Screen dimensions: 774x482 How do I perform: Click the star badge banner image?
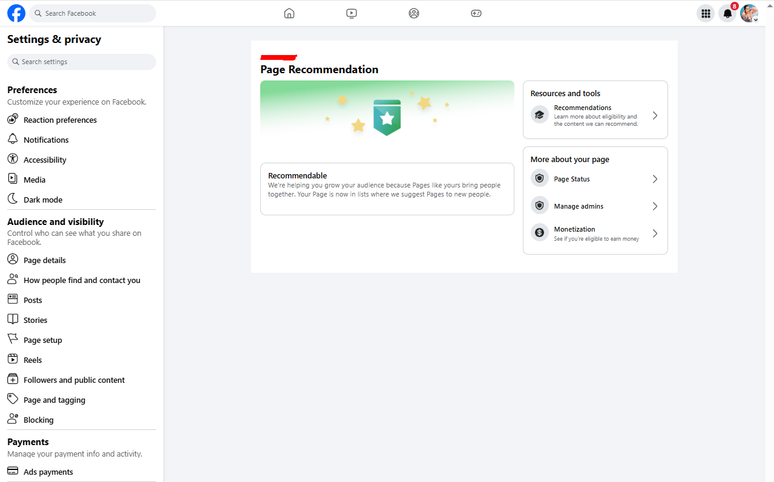pyautogui.click(x=387, y=117)
